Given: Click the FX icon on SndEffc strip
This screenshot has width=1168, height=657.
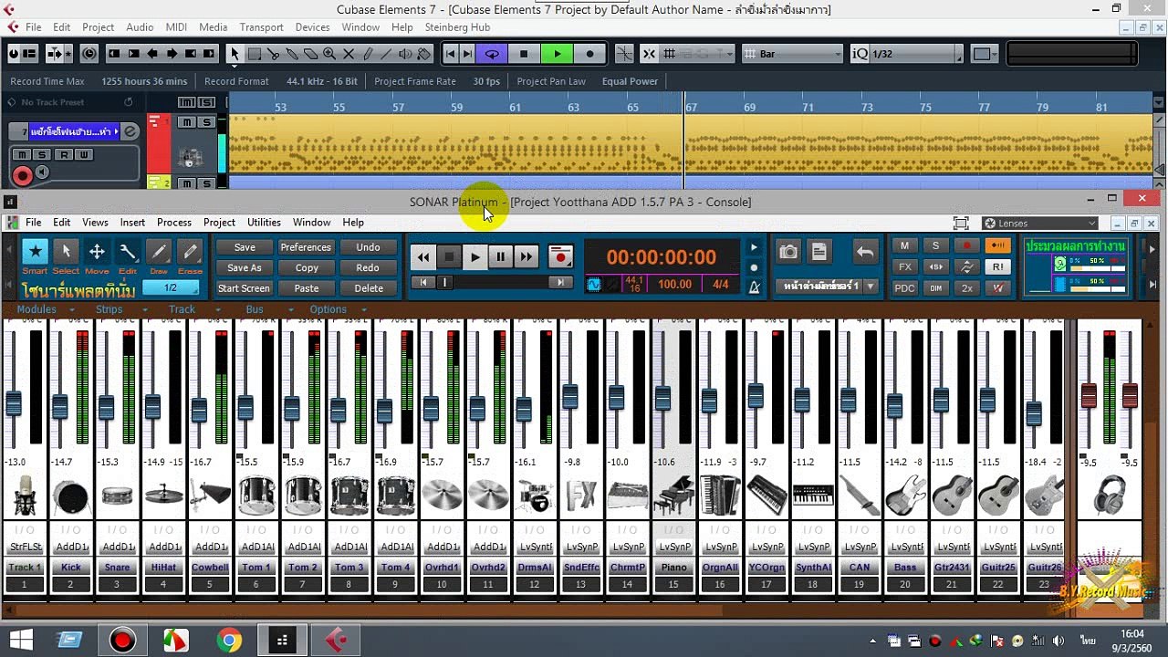Looking at the screenshot, I should [581, 496].
